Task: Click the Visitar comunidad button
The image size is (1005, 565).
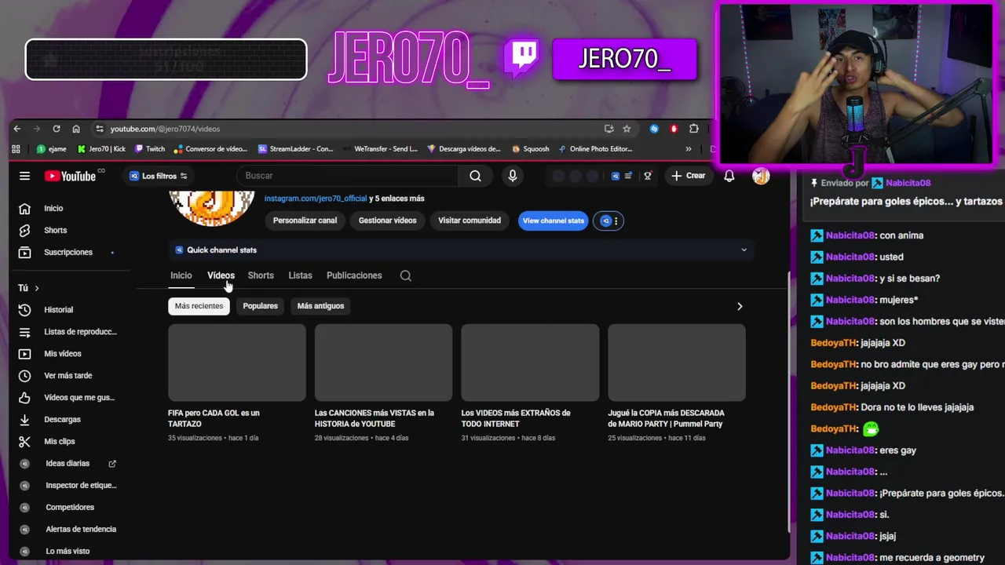Action: tap(470, 221)
